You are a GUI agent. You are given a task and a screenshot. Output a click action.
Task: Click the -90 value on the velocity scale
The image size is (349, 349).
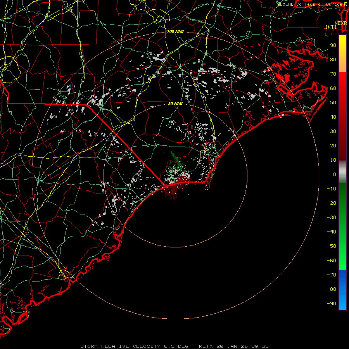(332, 304)
